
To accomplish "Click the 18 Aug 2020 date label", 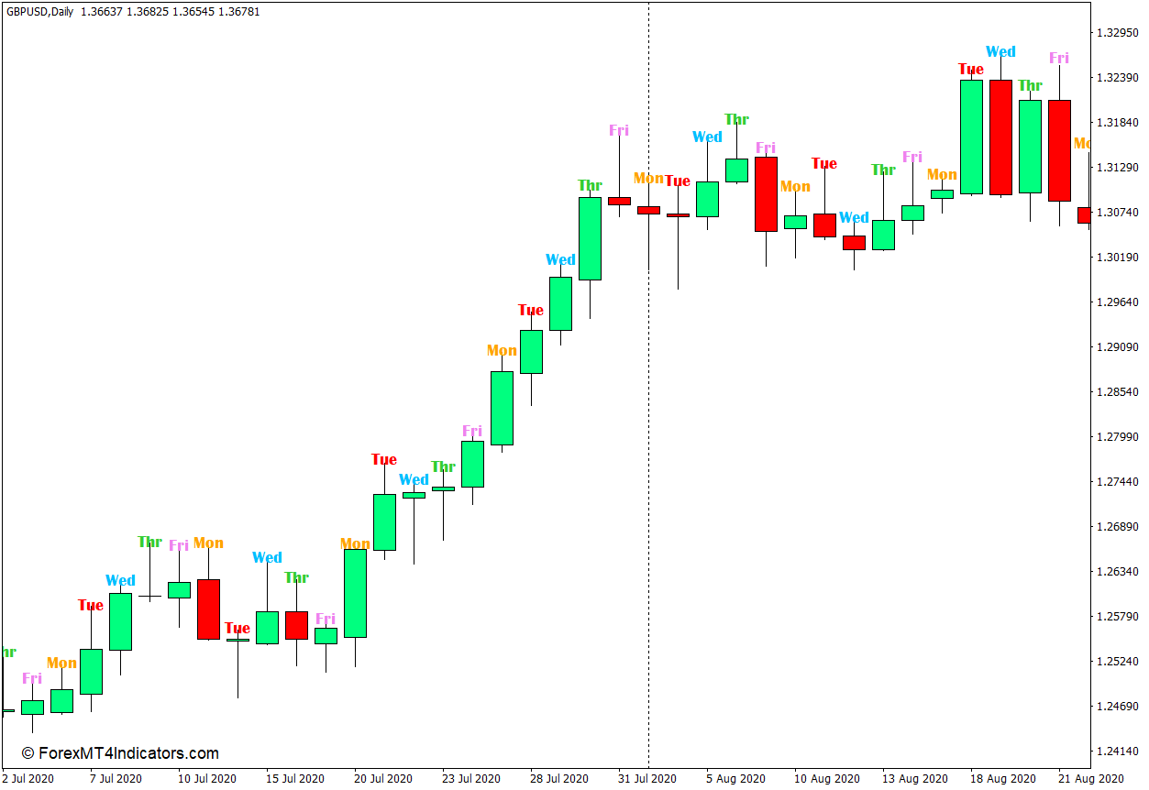I will (1002, 779).
